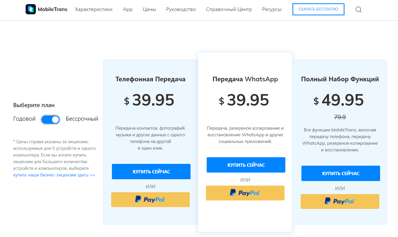The height and width of the screenshot is (237, 398).
Task: Buy now the Передача WhatsApp plan
Action: [246, 165]
